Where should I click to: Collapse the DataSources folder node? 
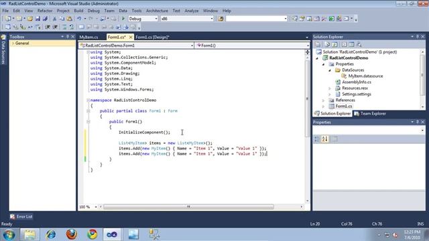pos(330,70)
